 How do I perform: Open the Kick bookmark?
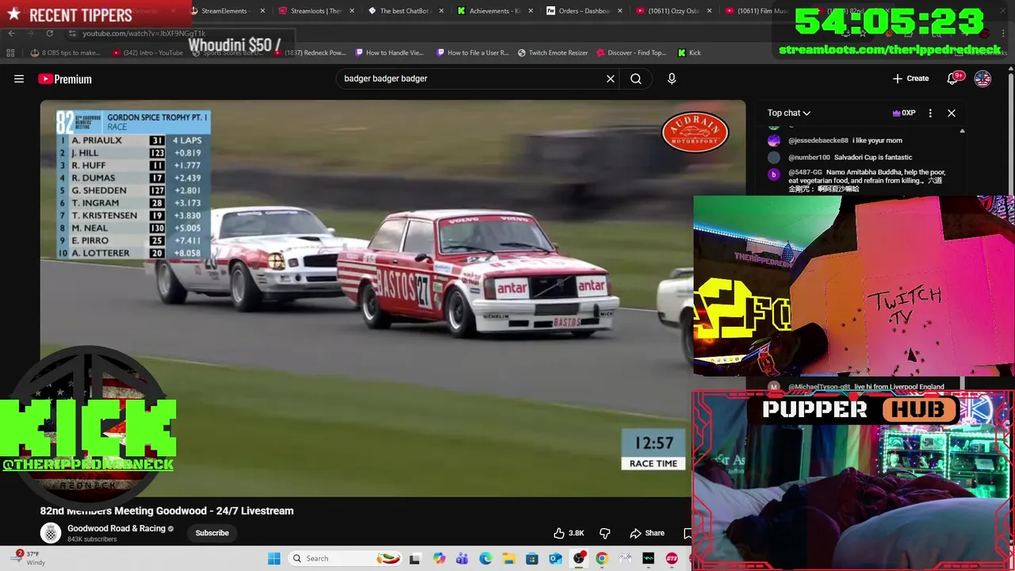click(x=689, y=52)
